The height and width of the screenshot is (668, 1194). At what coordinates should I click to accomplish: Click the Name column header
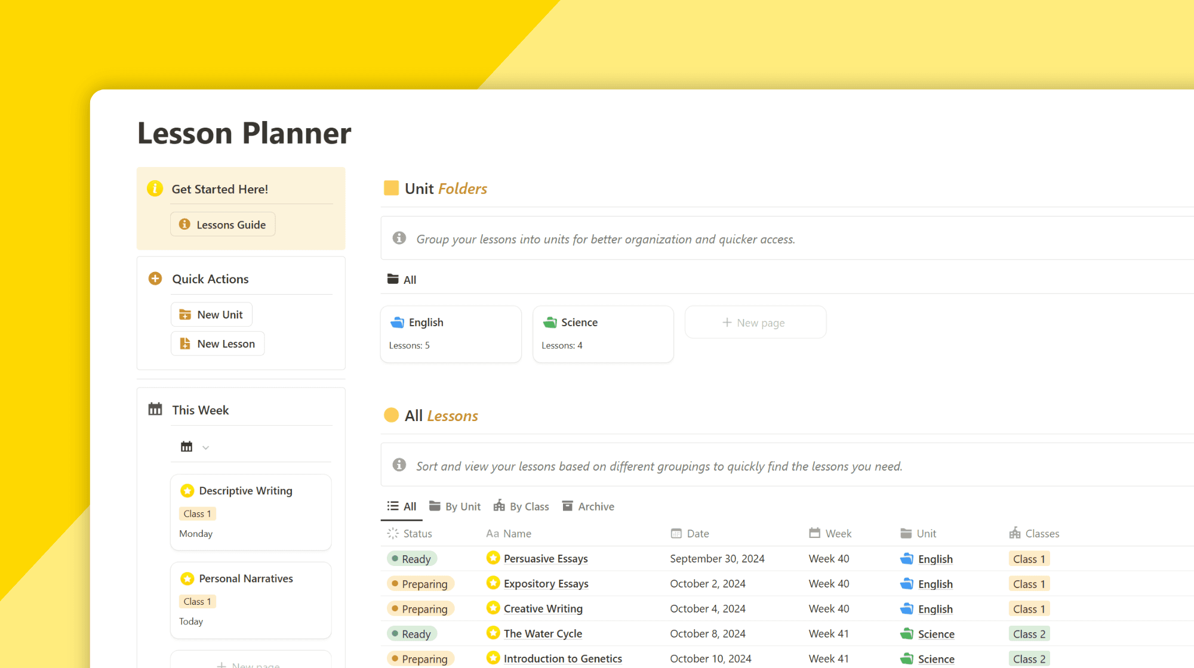509,533
